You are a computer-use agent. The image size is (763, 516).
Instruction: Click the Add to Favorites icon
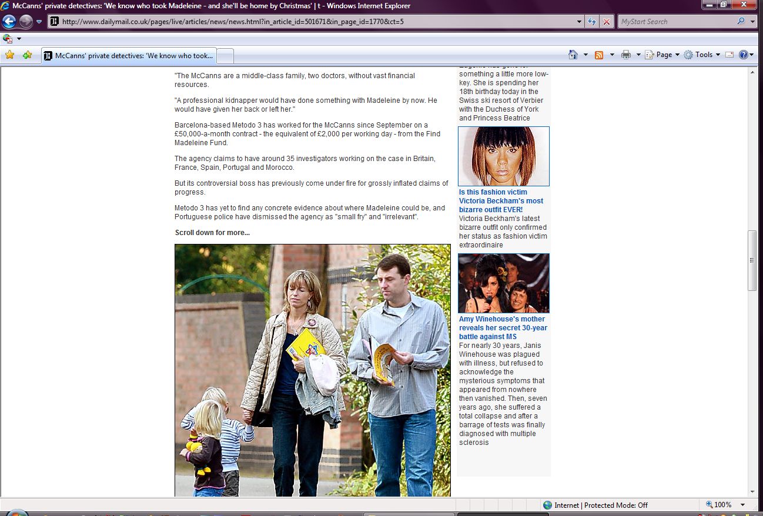(x=27, y=55)
